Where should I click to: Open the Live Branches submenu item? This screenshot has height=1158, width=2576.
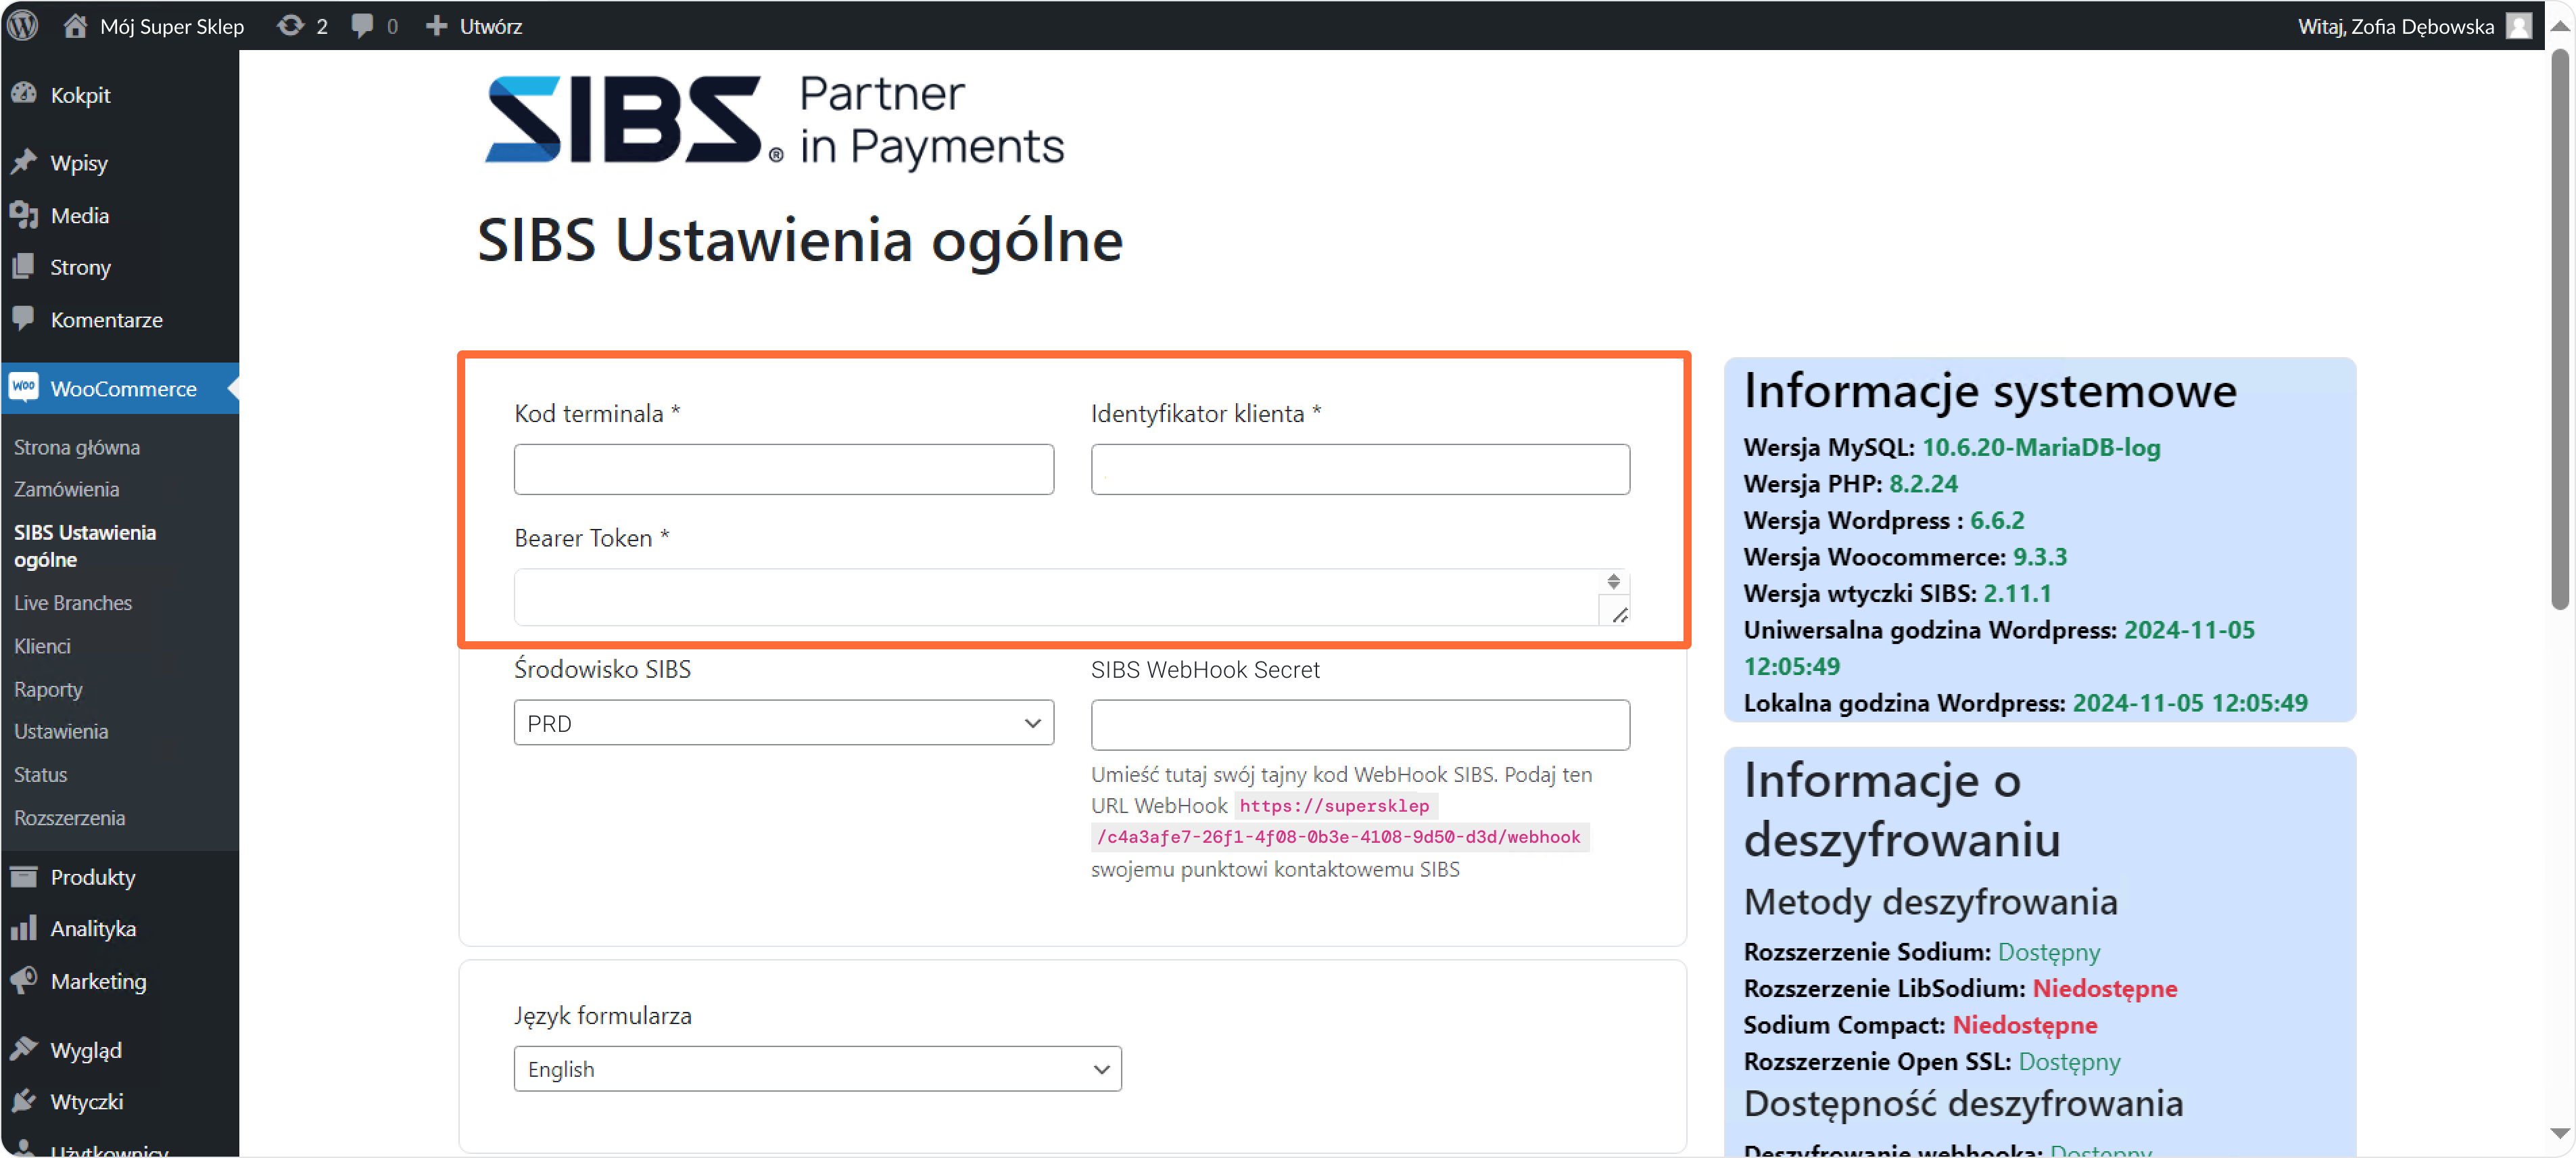click(73, 602)
